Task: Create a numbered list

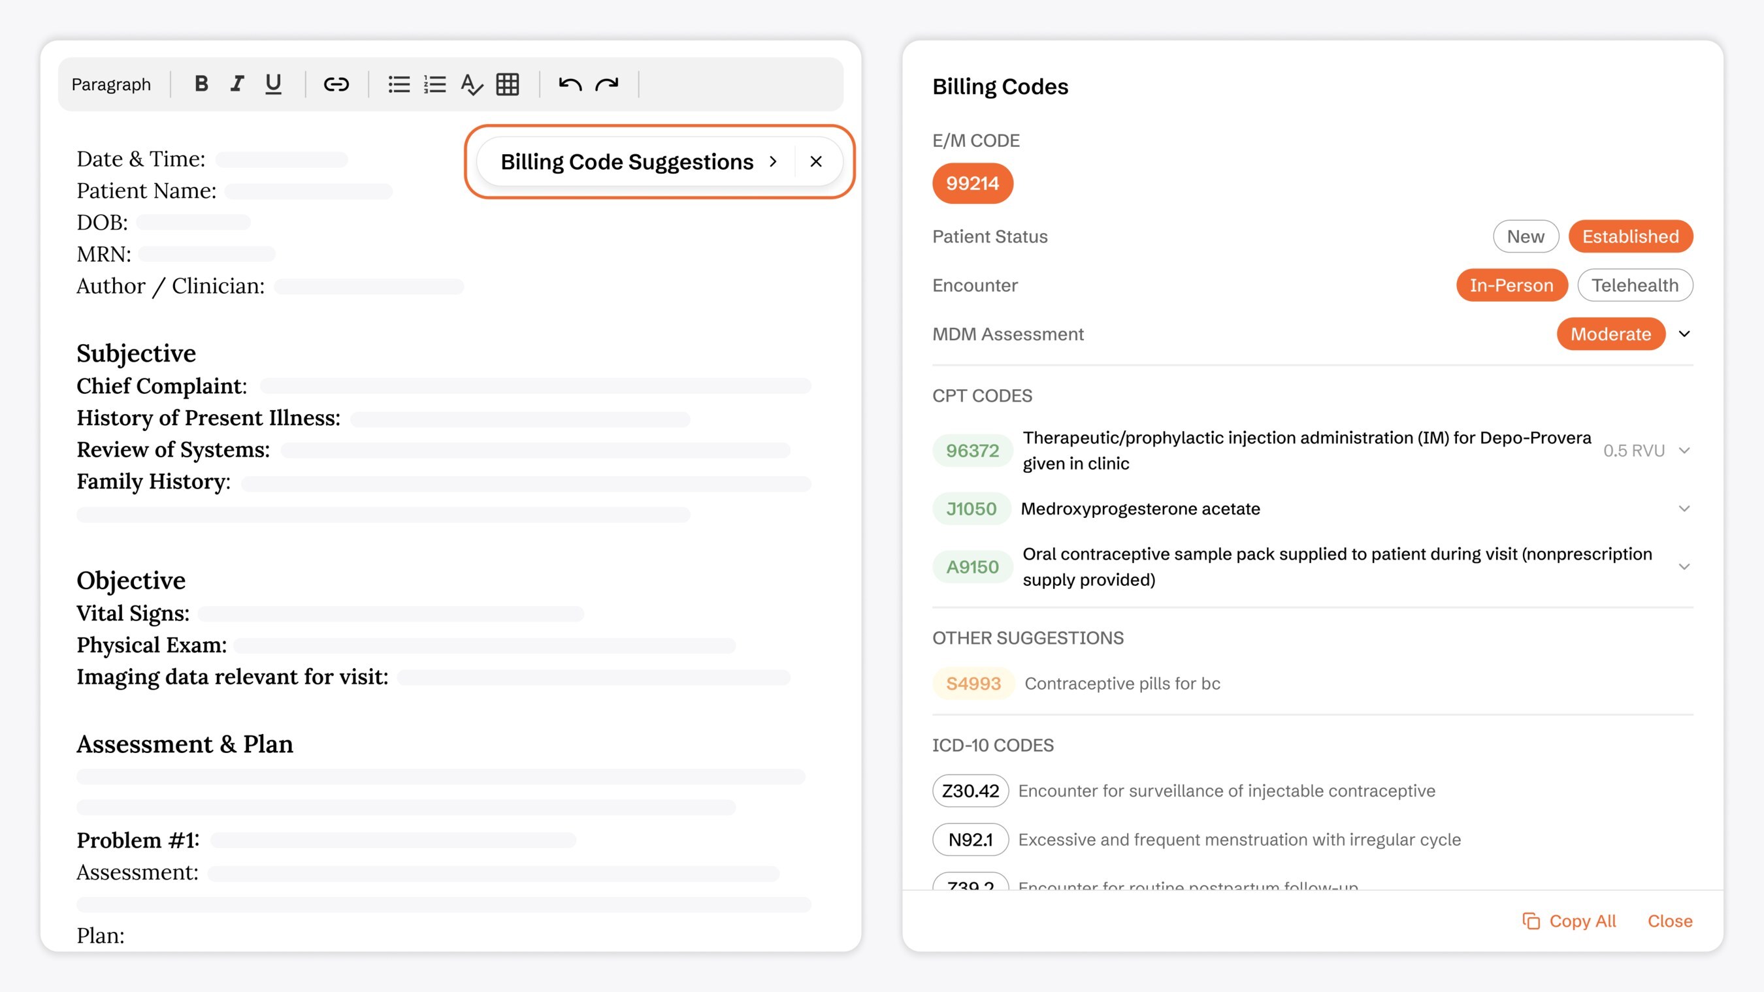Action: 435,84
